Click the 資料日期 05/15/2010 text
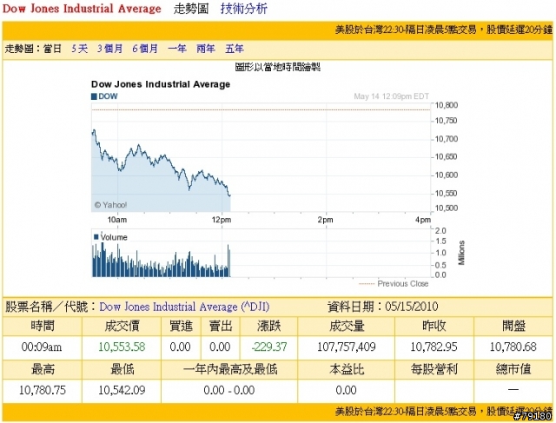 (382, 307)
